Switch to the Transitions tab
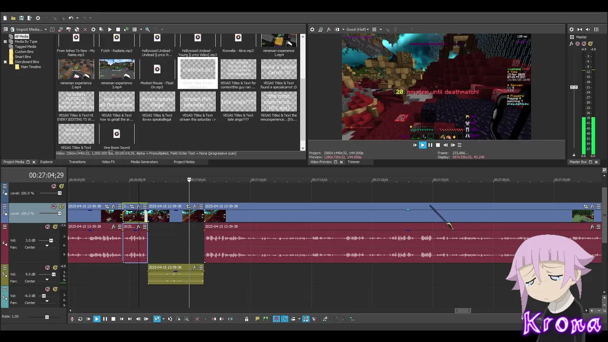 77,162
